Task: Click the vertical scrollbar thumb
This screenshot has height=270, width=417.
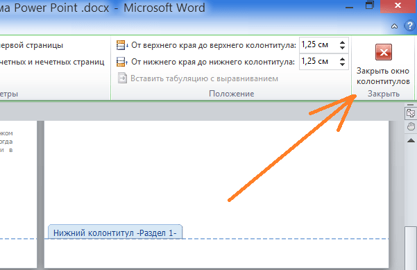Action: (x=411, y=248)
